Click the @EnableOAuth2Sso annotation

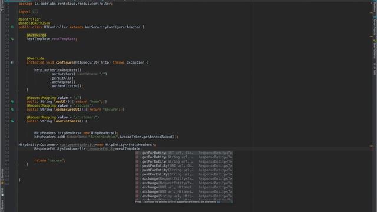pos(34,24)
